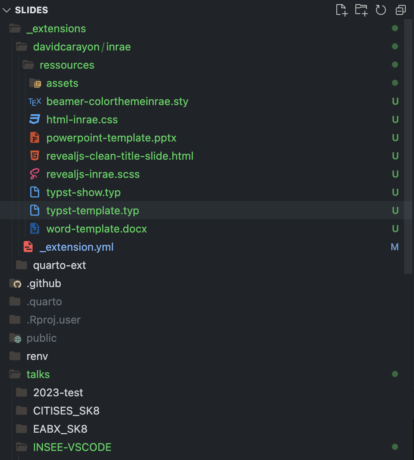The image size is (414, 460).
Task: Click the TeX icon beside beamer-colorthemeinrae.sty
Action: pos(35,101)
